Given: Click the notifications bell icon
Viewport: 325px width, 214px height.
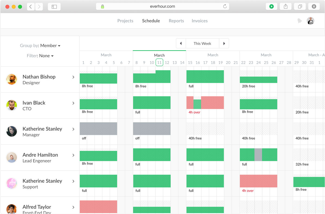Looking at the screenshot, I should (x=300, y=21).
